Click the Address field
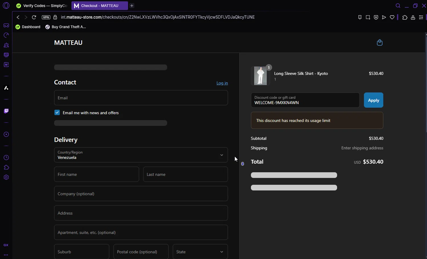Image resolution: width=427 pixels, height=259 pixels. pyautogui.click(x=141, y=213)
